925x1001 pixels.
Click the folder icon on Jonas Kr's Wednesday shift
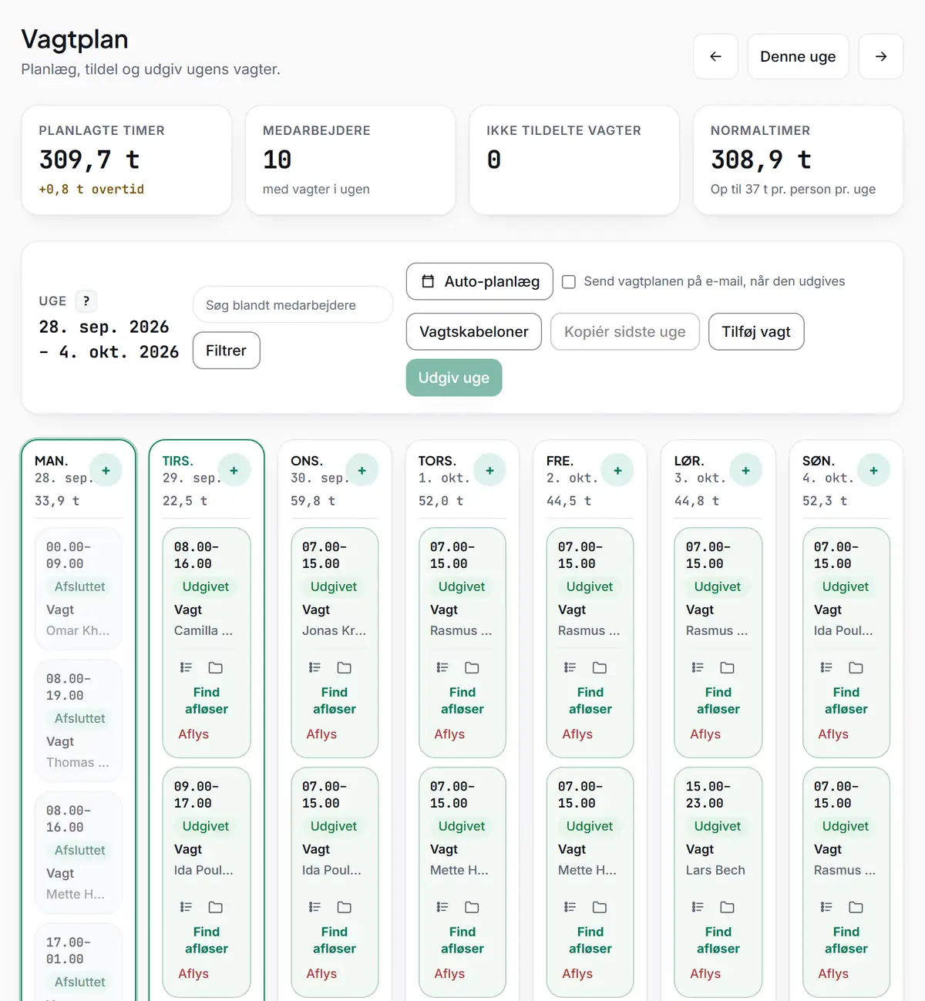345,667
